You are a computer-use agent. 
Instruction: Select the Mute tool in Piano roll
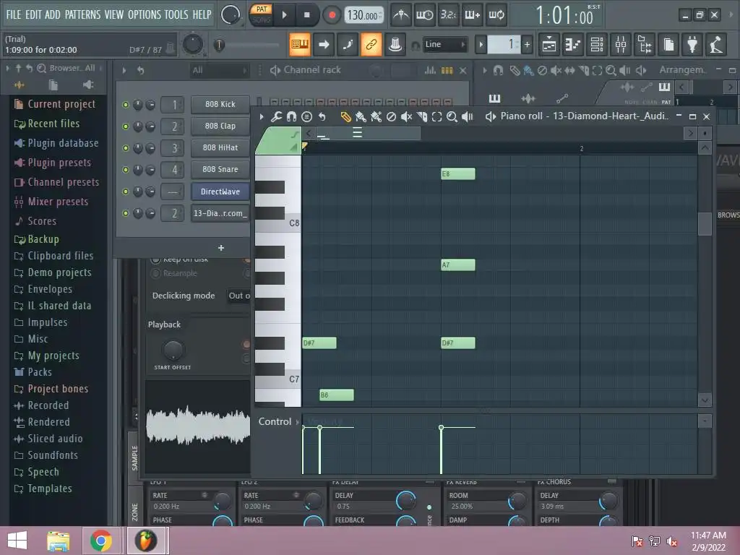coord(406,116)
